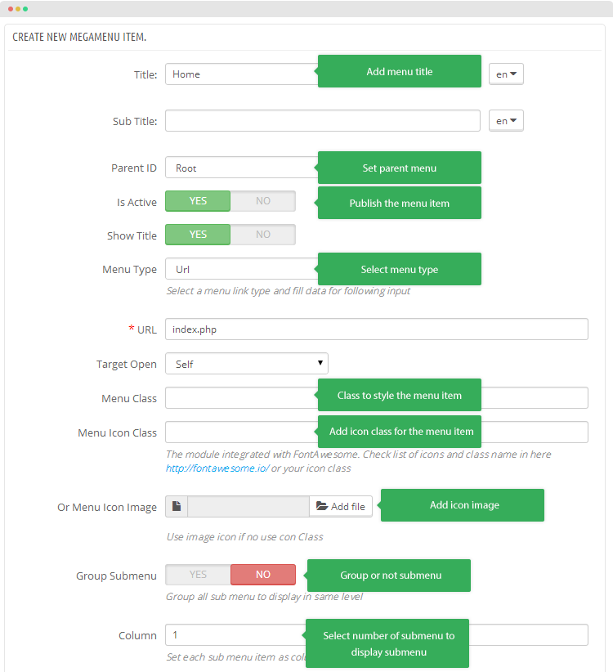Open the Sub Title language dropdown
The width and height of the screenshot is (613, 672).
[506, 121]
